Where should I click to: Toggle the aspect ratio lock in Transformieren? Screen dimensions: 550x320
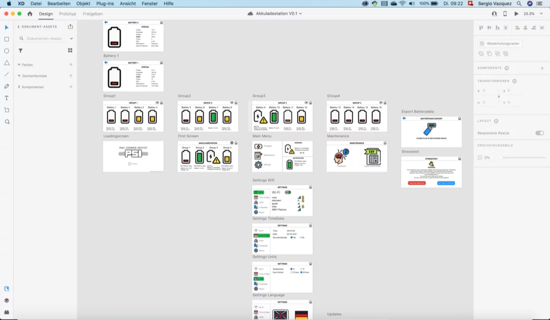point(498,96)
